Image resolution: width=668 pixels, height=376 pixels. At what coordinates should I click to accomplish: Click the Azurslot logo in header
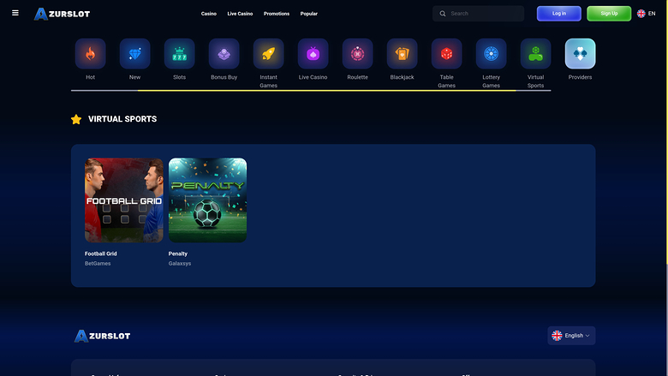click(63, 14)
